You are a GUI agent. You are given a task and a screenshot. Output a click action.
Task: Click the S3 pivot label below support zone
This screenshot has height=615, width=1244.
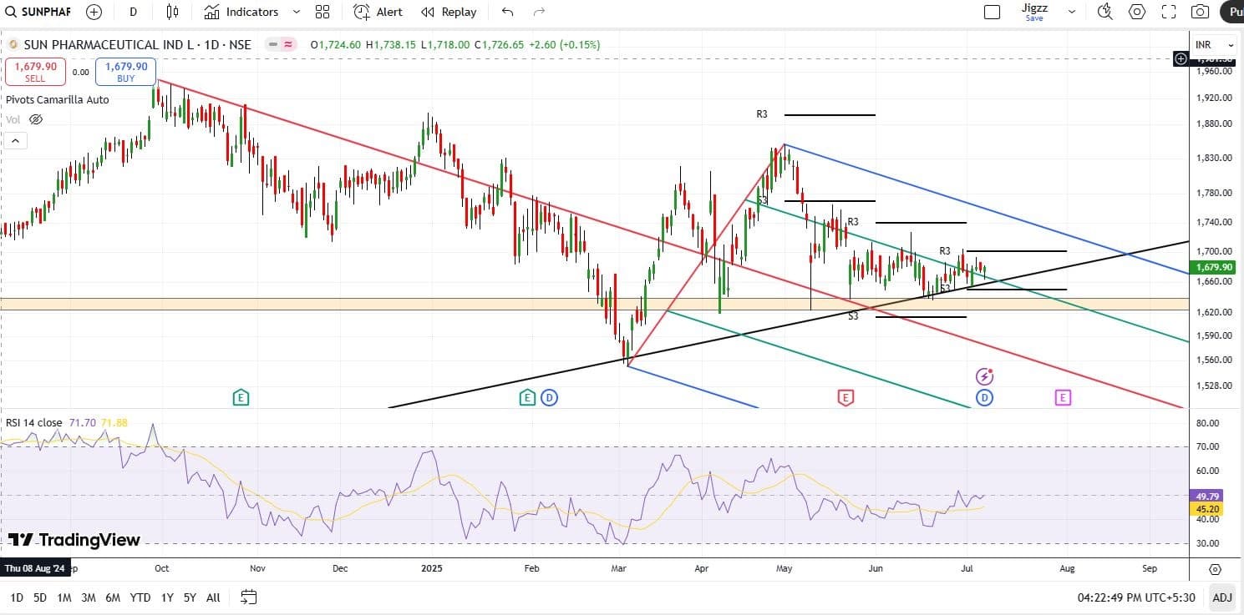click(x=853, y=316)
